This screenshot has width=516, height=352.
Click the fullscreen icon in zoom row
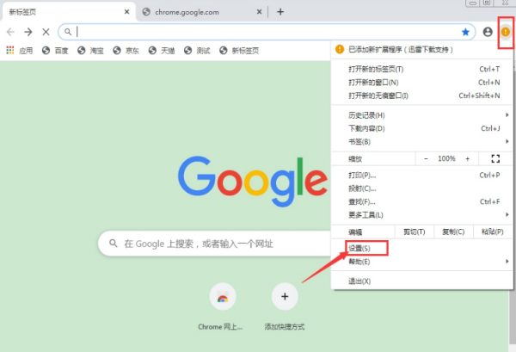point(495,158)
